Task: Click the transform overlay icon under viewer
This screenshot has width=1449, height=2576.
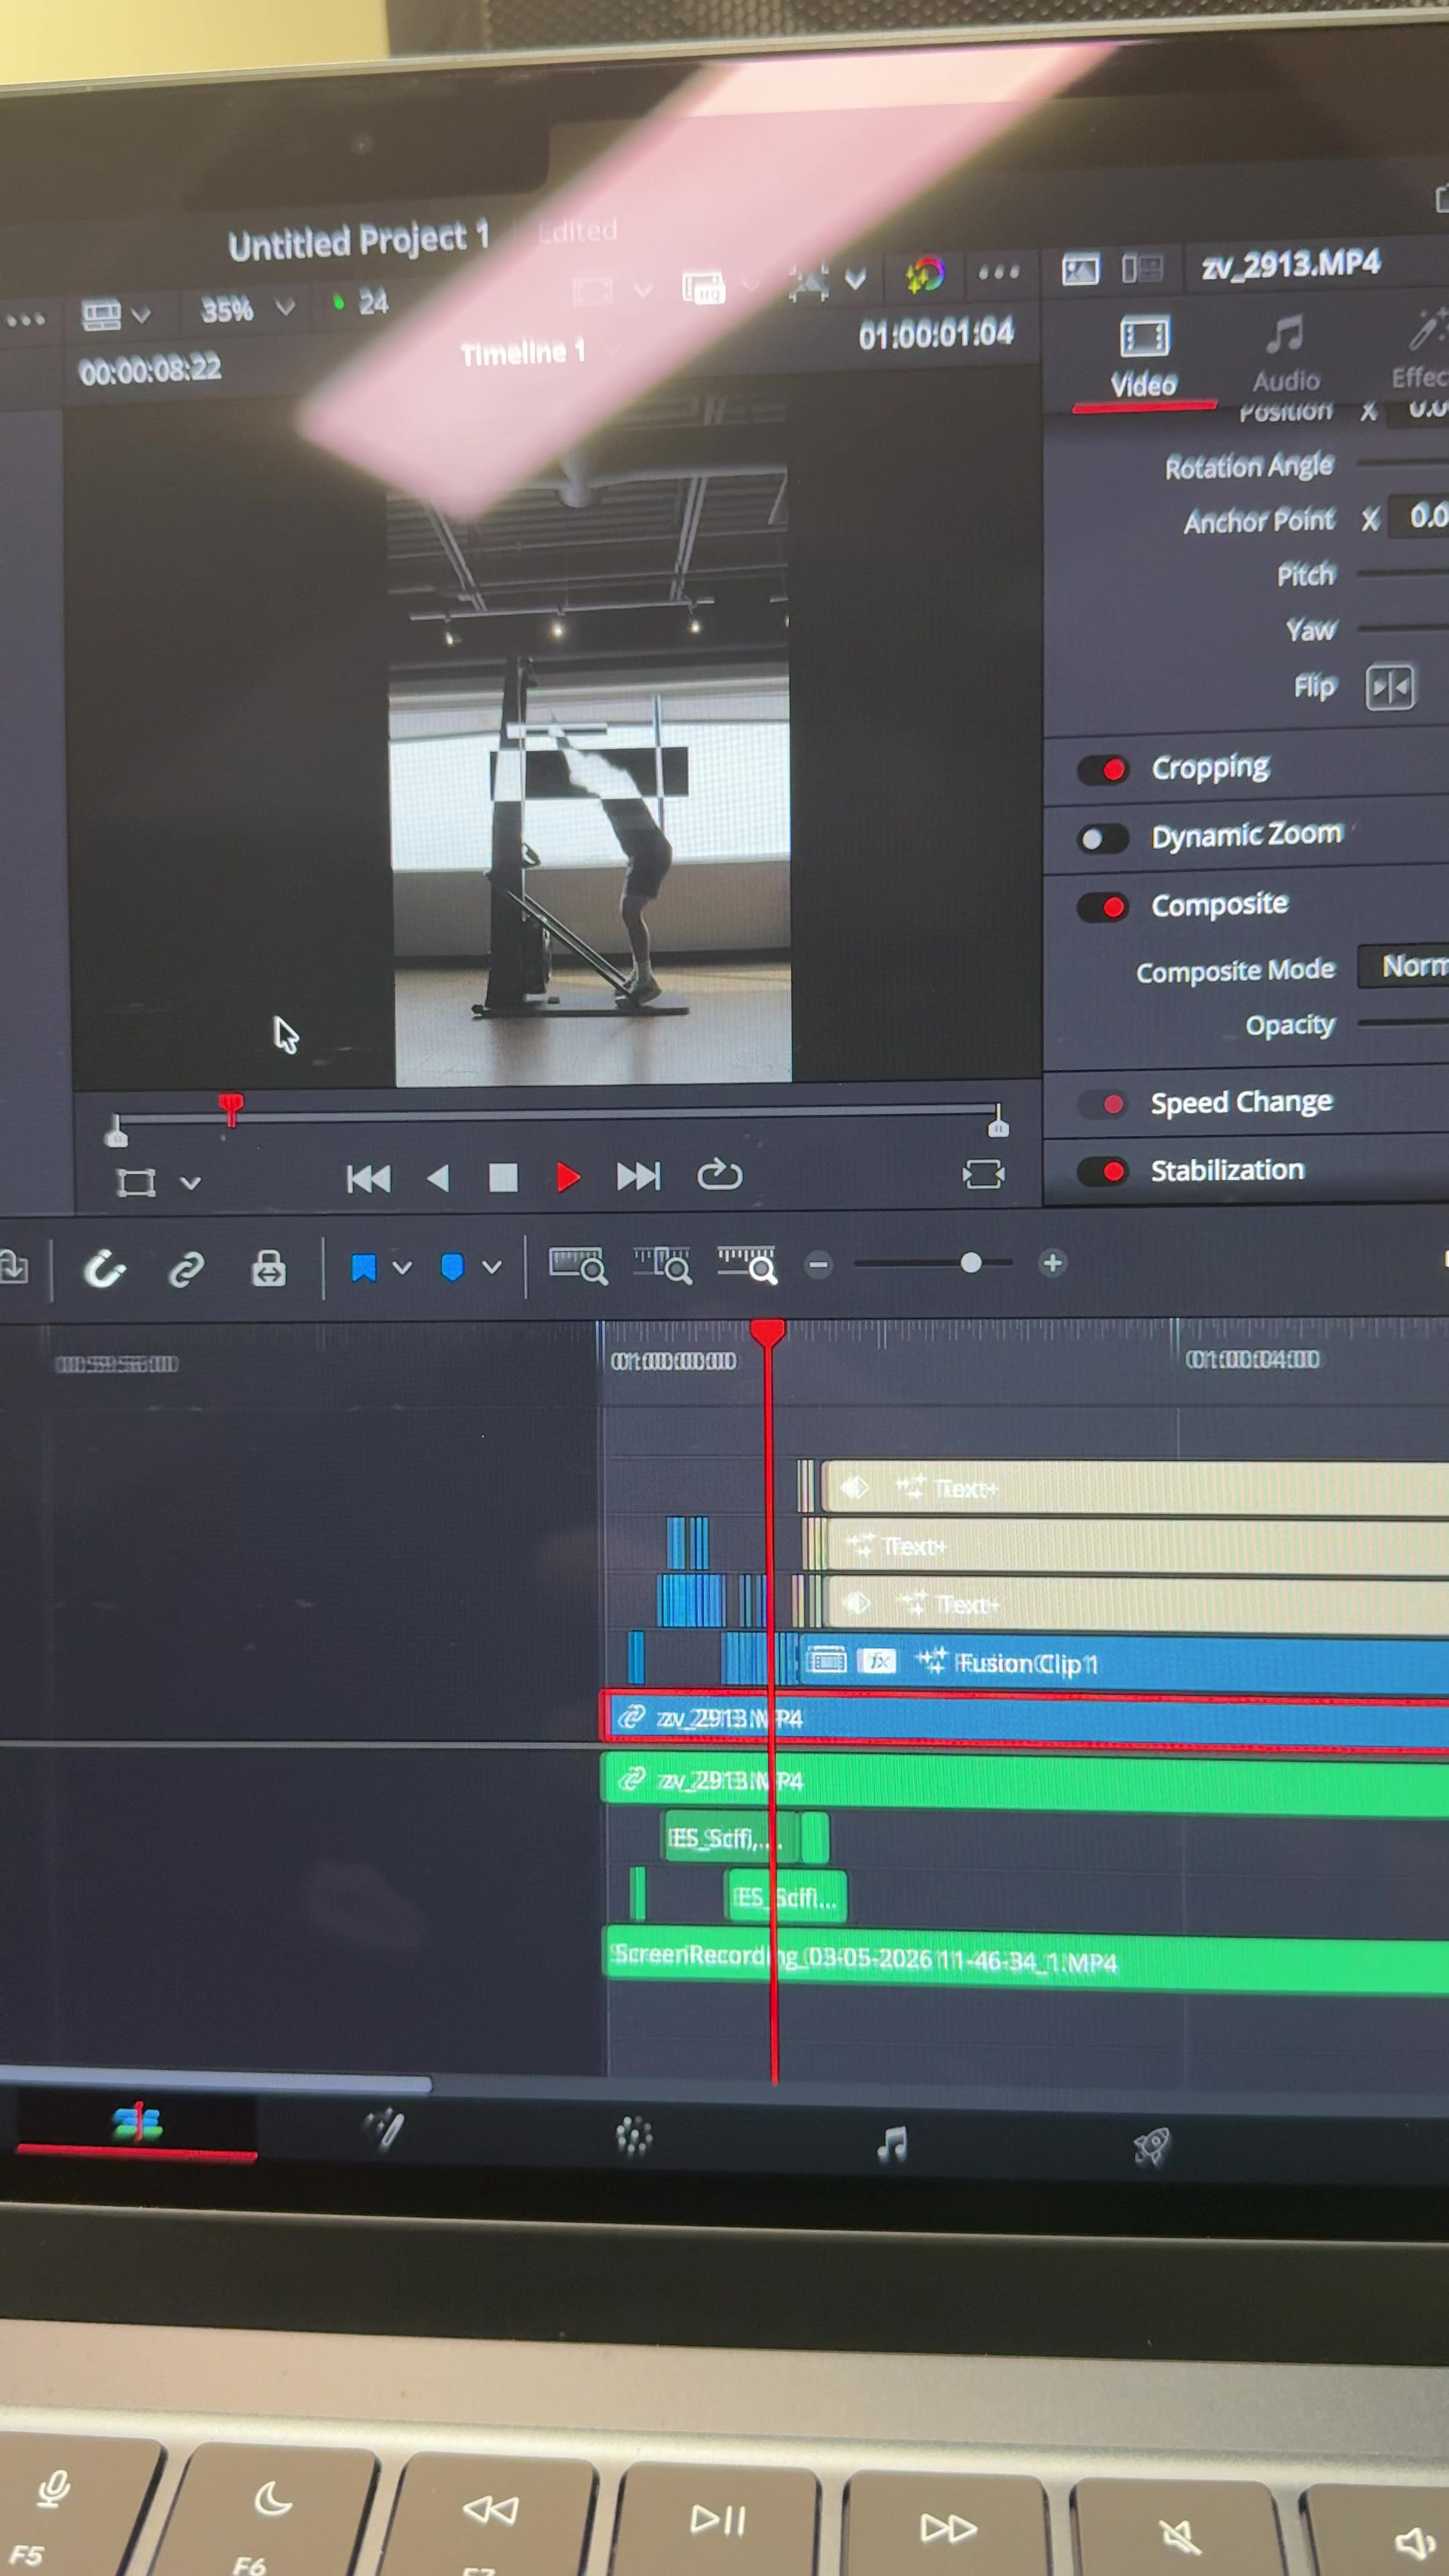Action: point(136,1182)
